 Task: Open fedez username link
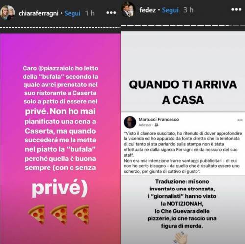click(147, 10)
